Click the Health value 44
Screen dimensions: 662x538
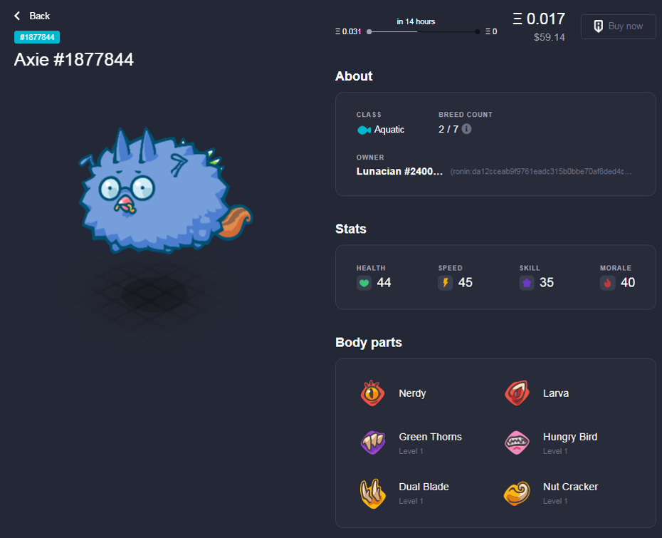click(x=384, y=283)
